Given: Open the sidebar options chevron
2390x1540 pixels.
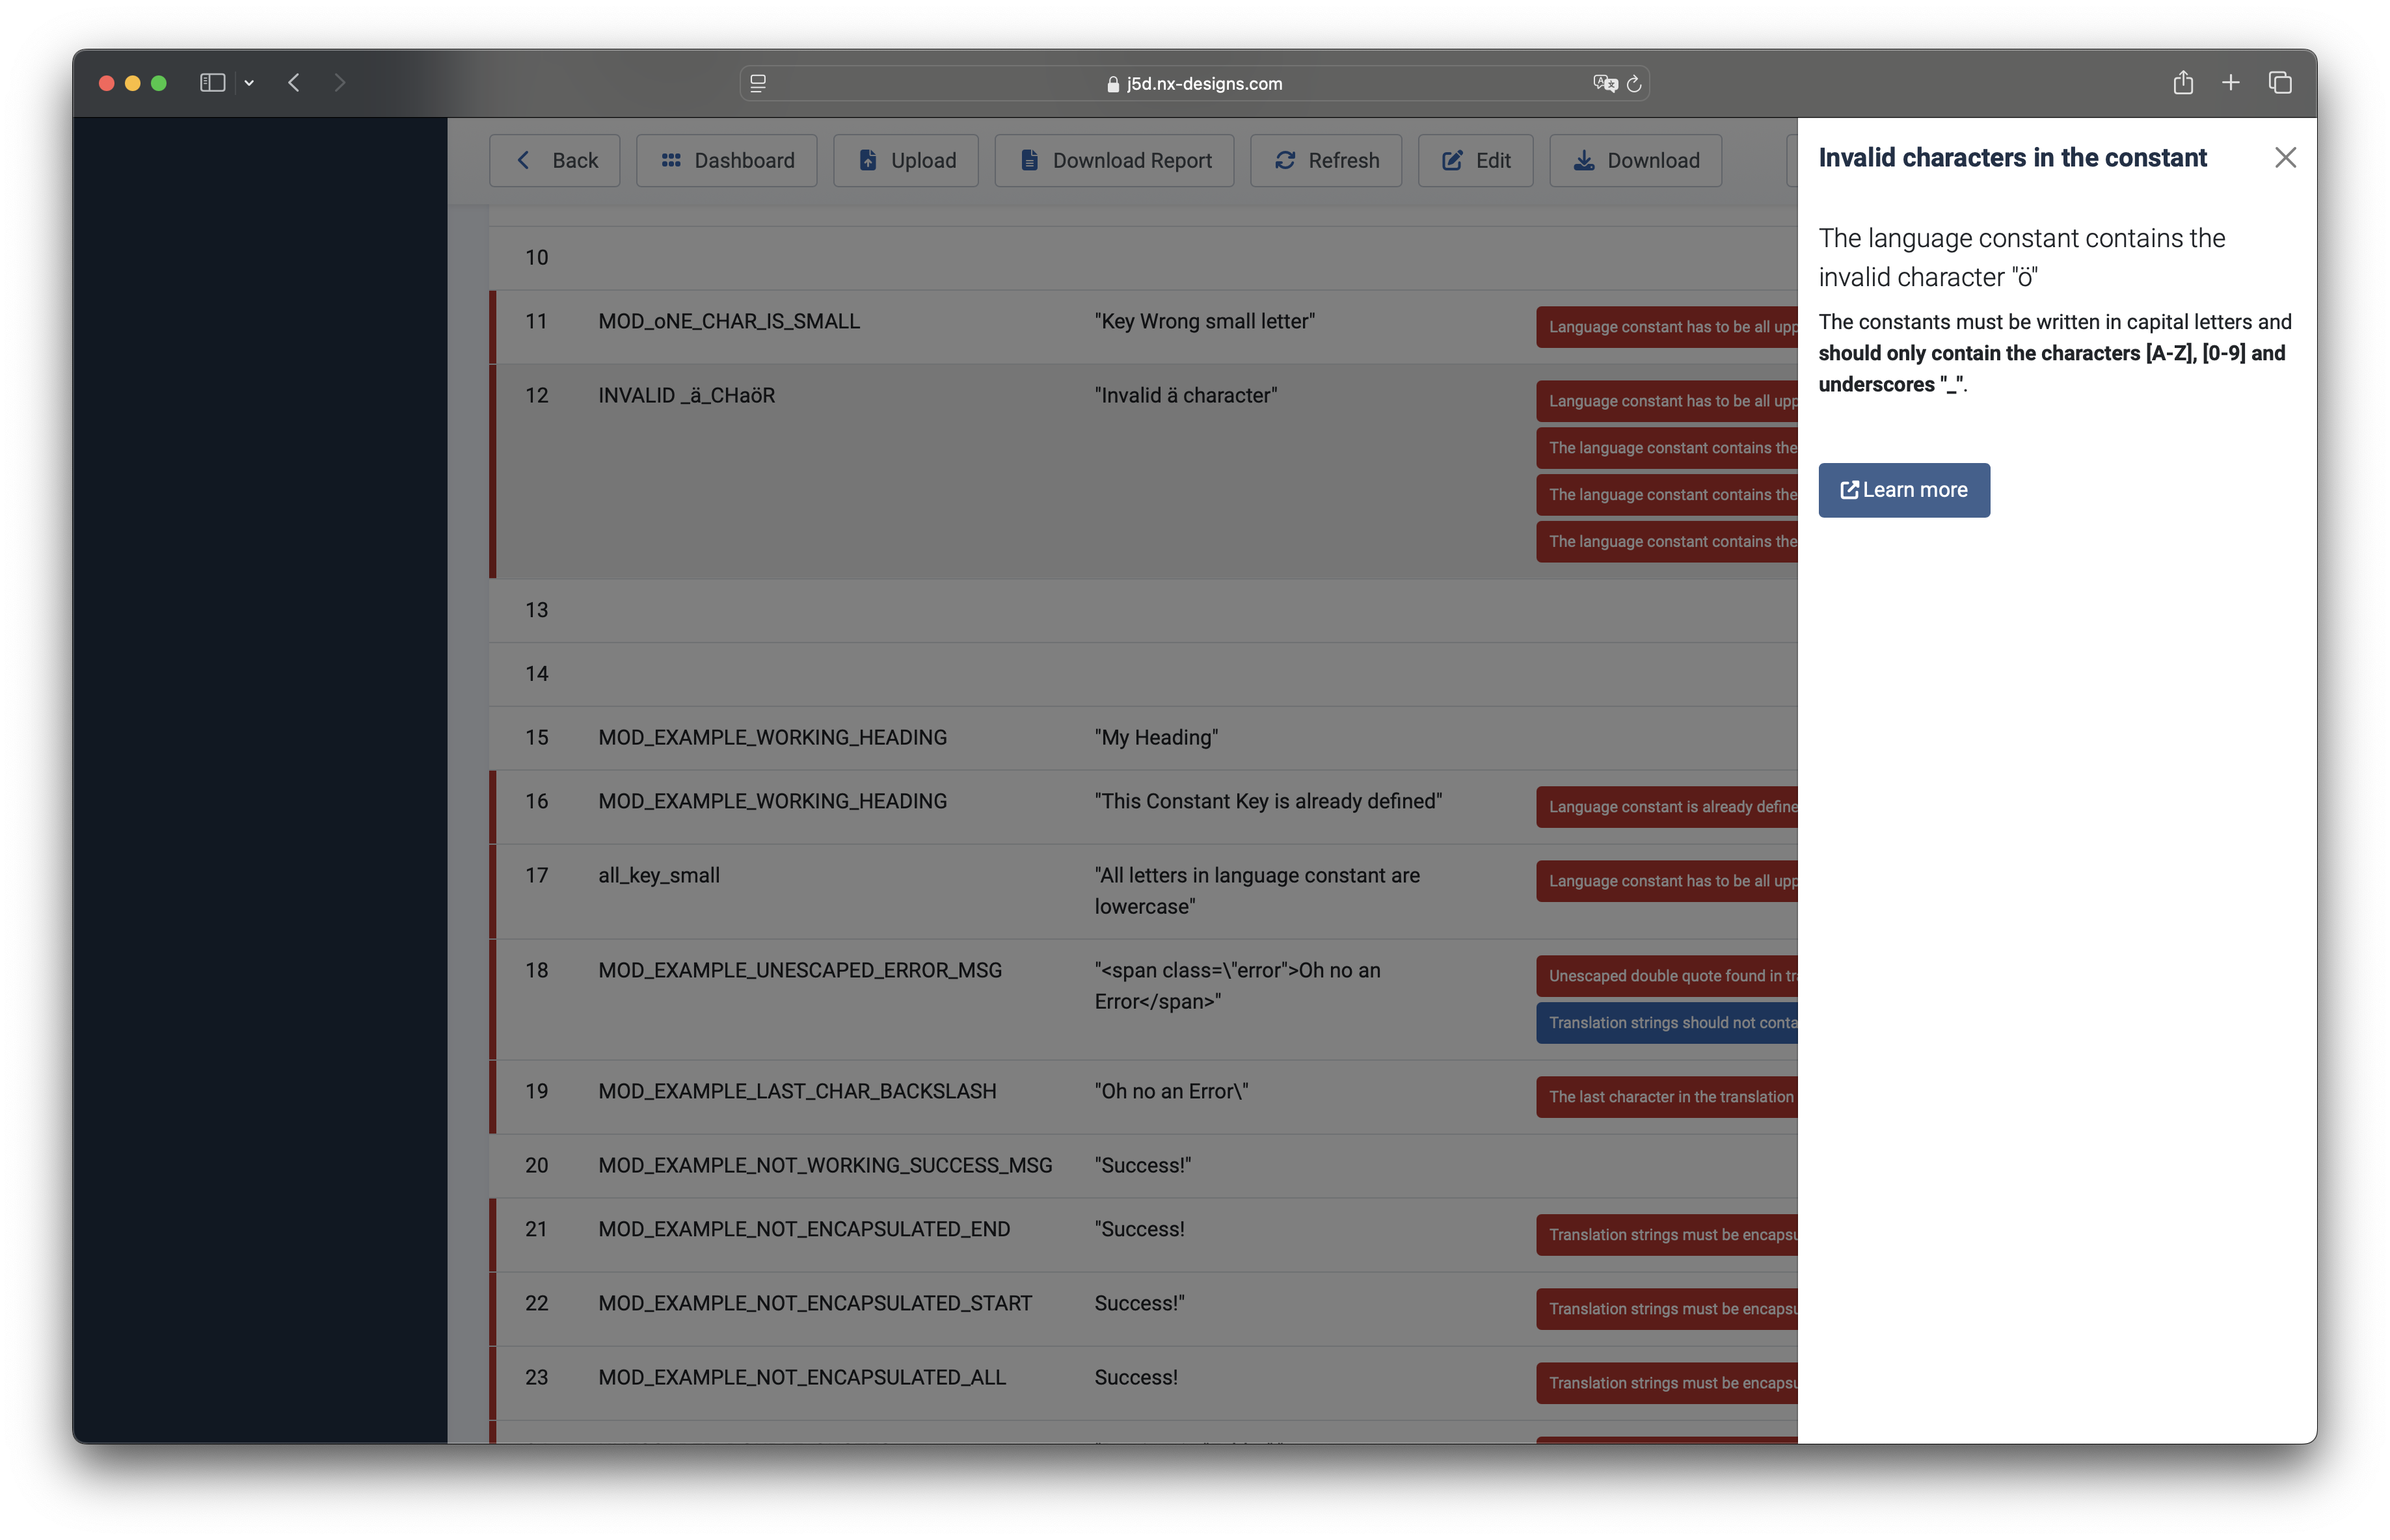Looking at the screenshot, I should click(x=250, y=83).
